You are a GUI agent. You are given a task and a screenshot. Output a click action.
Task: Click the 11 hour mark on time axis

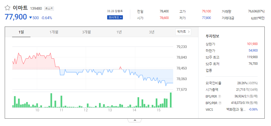click(61, 110)
